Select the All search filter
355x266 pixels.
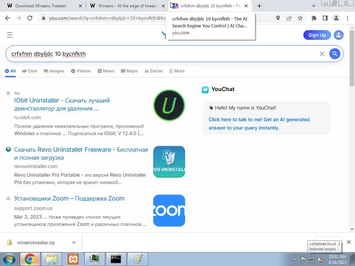[x=10, y=71]
